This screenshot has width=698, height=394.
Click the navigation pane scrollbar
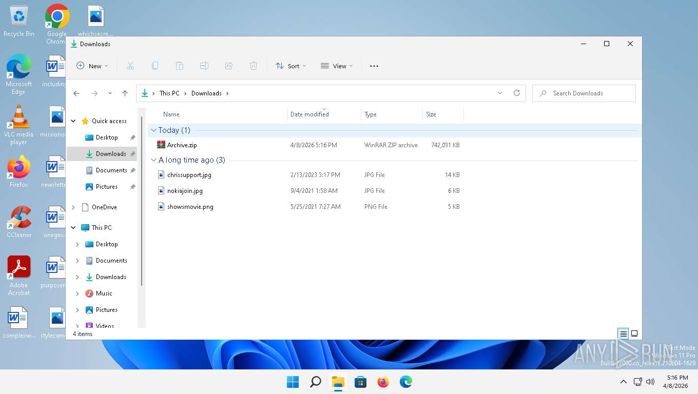141,201
